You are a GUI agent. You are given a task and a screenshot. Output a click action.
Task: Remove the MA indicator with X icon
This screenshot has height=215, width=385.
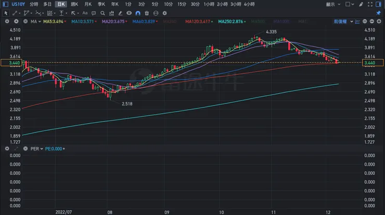pyautogui.click(x=25, y=22)
